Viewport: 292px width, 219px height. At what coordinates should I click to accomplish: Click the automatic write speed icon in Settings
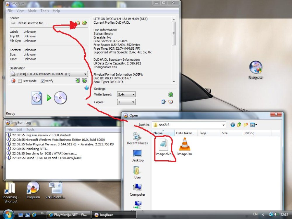click(x=171, y=94)
